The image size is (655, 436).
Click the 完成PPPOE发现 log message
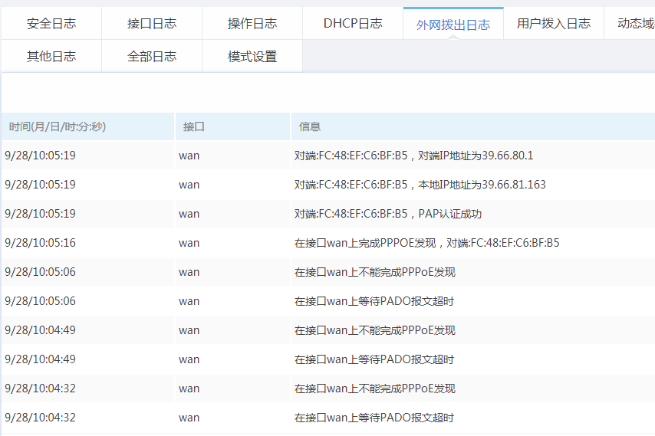[426, 243]
